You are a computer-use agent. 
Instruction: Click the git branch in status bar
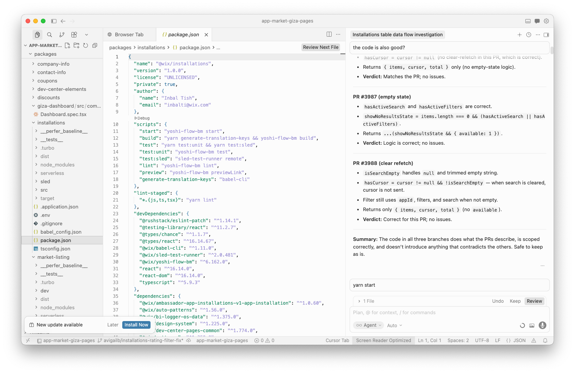(141, 341)
